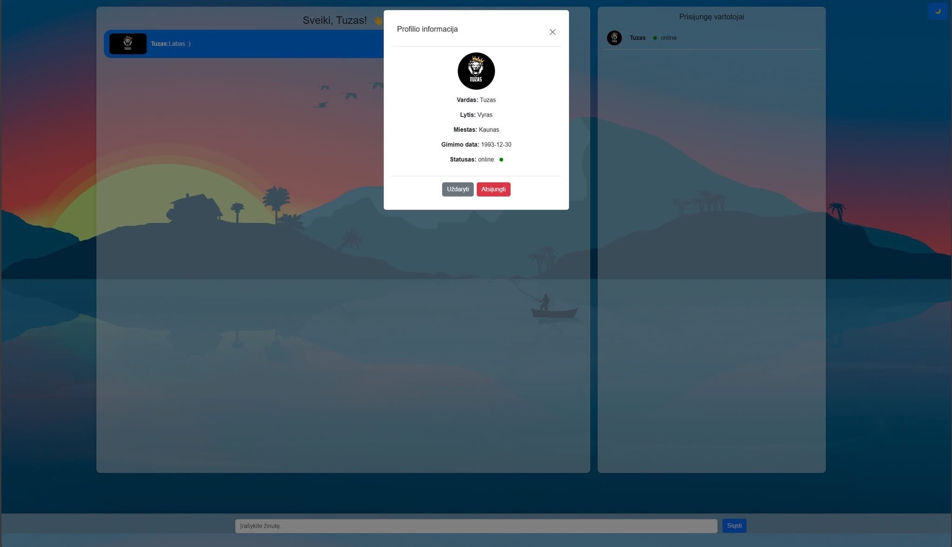Click the "Sveiki, Tuzas!" heading
Screen dimensions: 952x547
tap(334, 20)
